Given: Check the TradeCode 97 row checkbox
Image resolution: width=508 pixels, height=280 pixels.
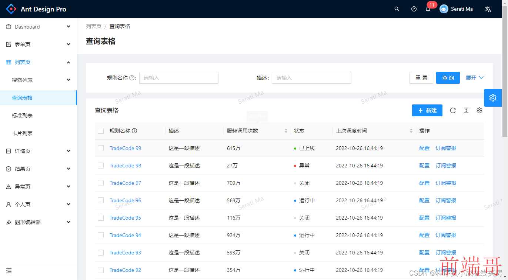Looking at the screenshot, I should [101, 183].
